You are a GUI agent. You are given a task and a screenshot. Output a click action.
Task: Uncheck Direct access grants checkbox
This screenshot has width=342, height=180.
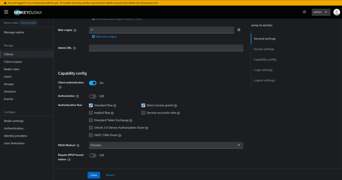143,105
